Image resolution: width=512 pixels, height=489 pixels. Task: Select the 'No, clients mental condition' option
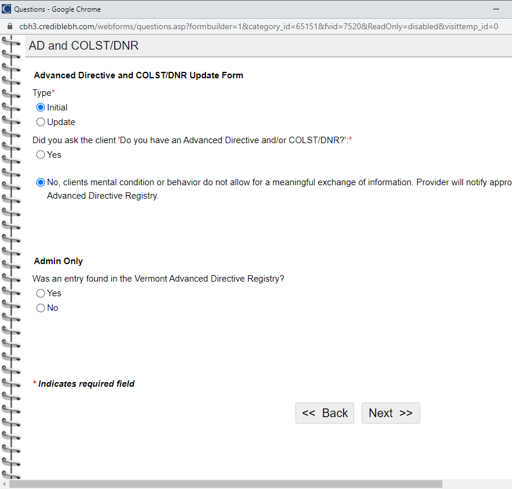[x=40, y=182]
